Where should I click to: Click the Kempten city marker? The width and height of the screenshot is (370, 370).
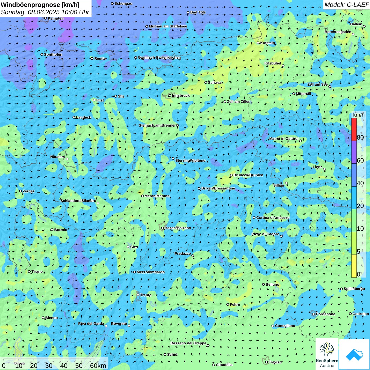[46, 18]
